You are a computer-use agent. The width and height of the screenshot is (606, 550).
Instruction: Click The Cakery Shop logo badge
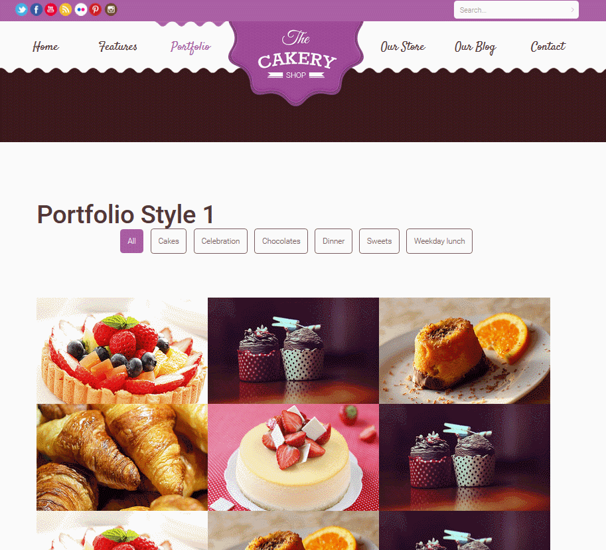pos(296,62)
